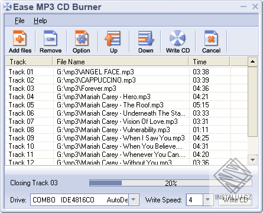
Task: Open the Help menu
Action: (x=40, y=21)
